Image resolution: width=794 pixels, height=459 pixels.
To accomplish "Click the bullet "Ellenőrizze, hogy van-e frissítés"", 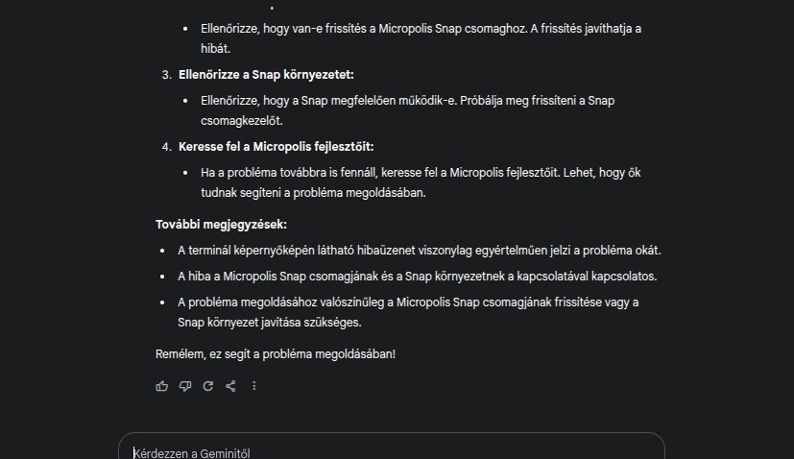I will [421, 29].
